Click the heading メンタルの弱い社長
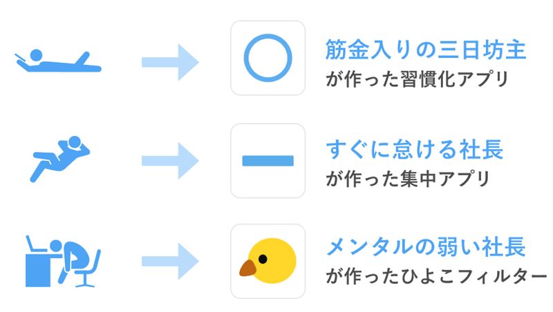Screen dimensions: 553x312 [x=427, y=246]
